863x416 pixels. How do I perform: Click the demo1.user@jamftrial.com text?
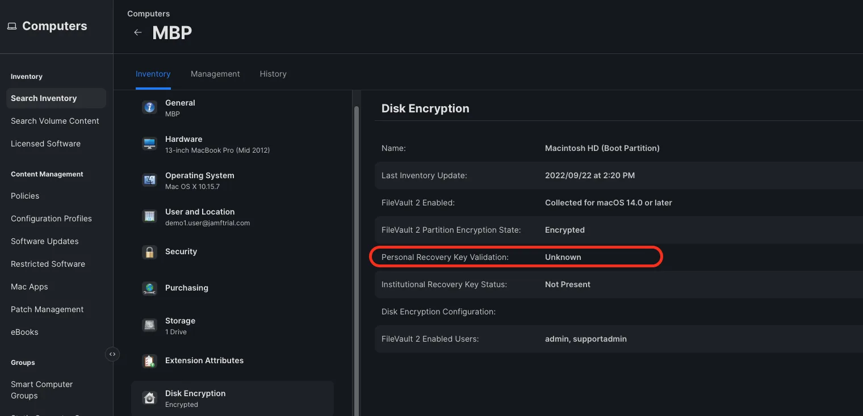point(208,223)
